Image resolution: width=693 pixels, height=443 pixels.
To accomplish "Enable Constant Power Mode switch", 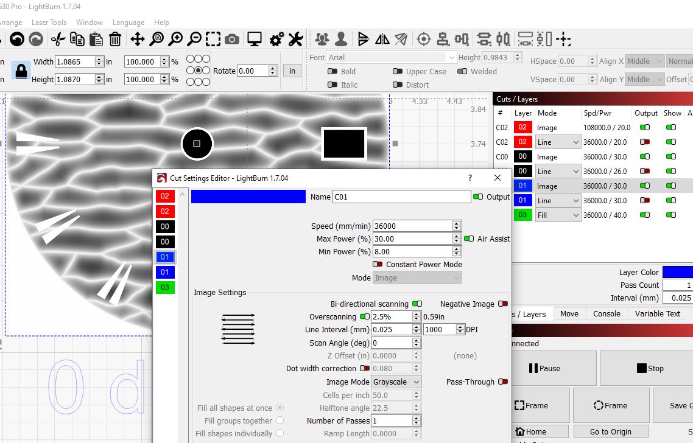I will click(378, 264).
